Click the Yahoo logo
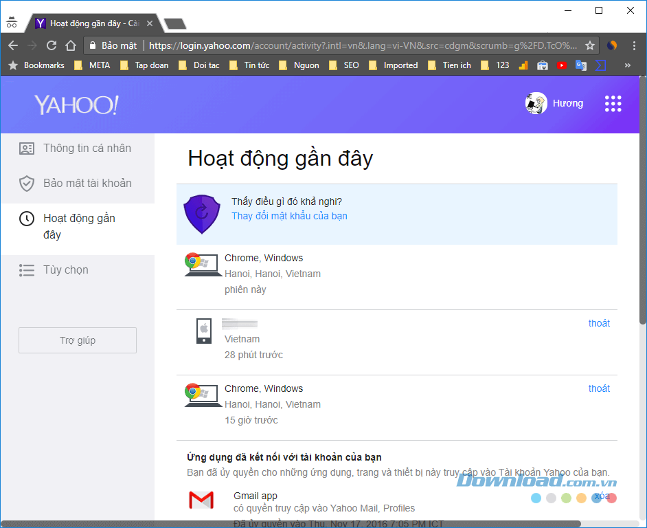 click(x=76, y=104)
